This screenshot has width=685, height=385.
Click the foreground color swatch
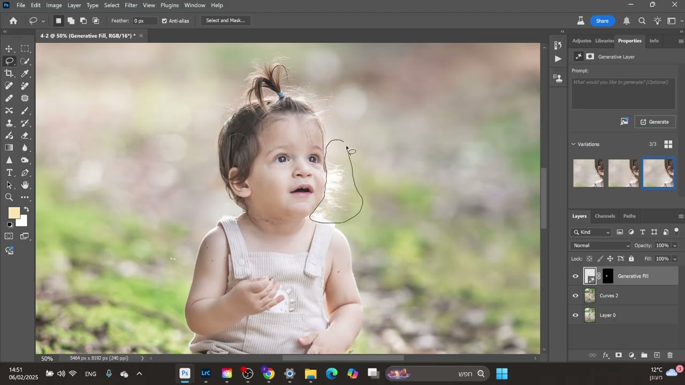click(x=13, y=212)
